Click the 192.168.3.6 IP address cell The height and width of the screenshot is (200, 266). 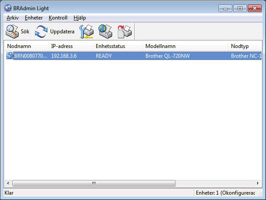tap(64, 56)
